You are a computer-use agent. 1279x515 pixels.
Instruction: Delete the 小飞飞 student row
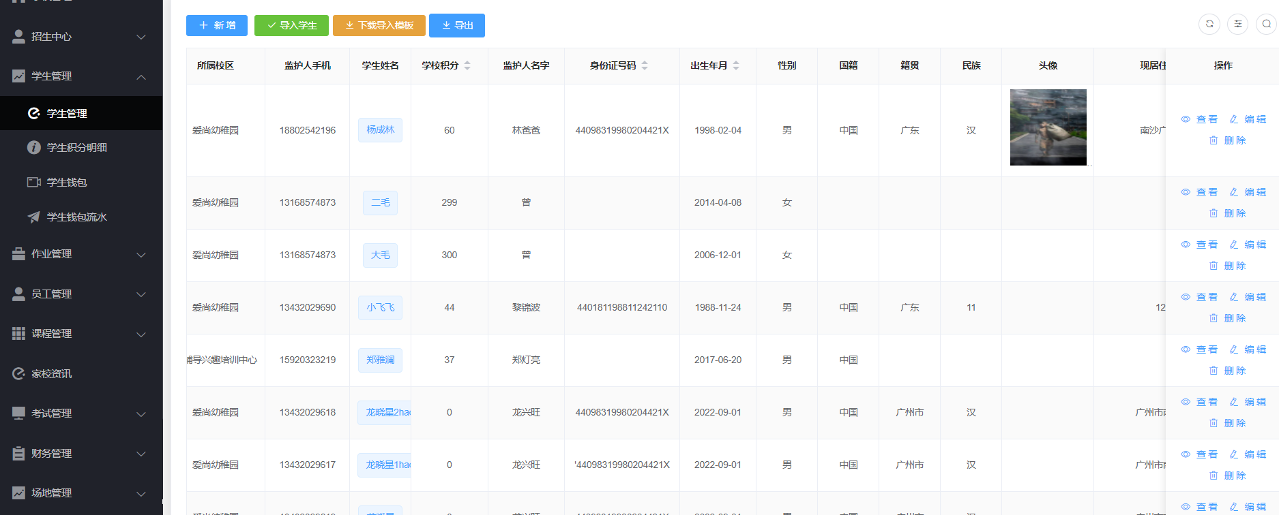(x=1227, y=318)
